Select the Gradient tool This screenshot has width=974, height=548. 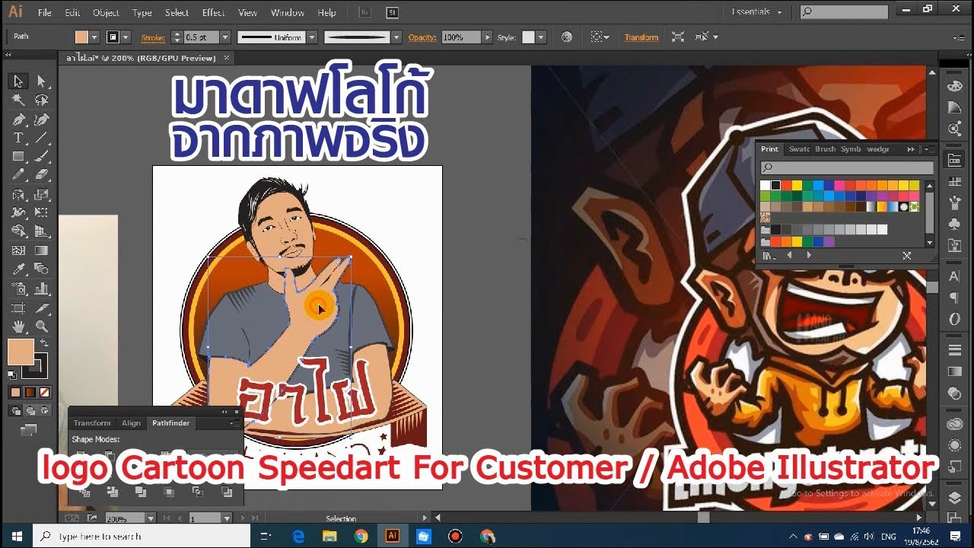[42, 250]
